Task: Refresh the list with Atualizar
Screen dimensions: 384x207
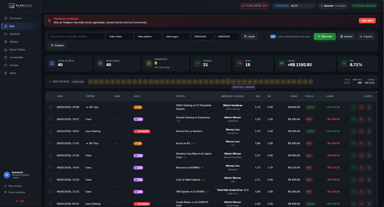Action: pos(57,46)
